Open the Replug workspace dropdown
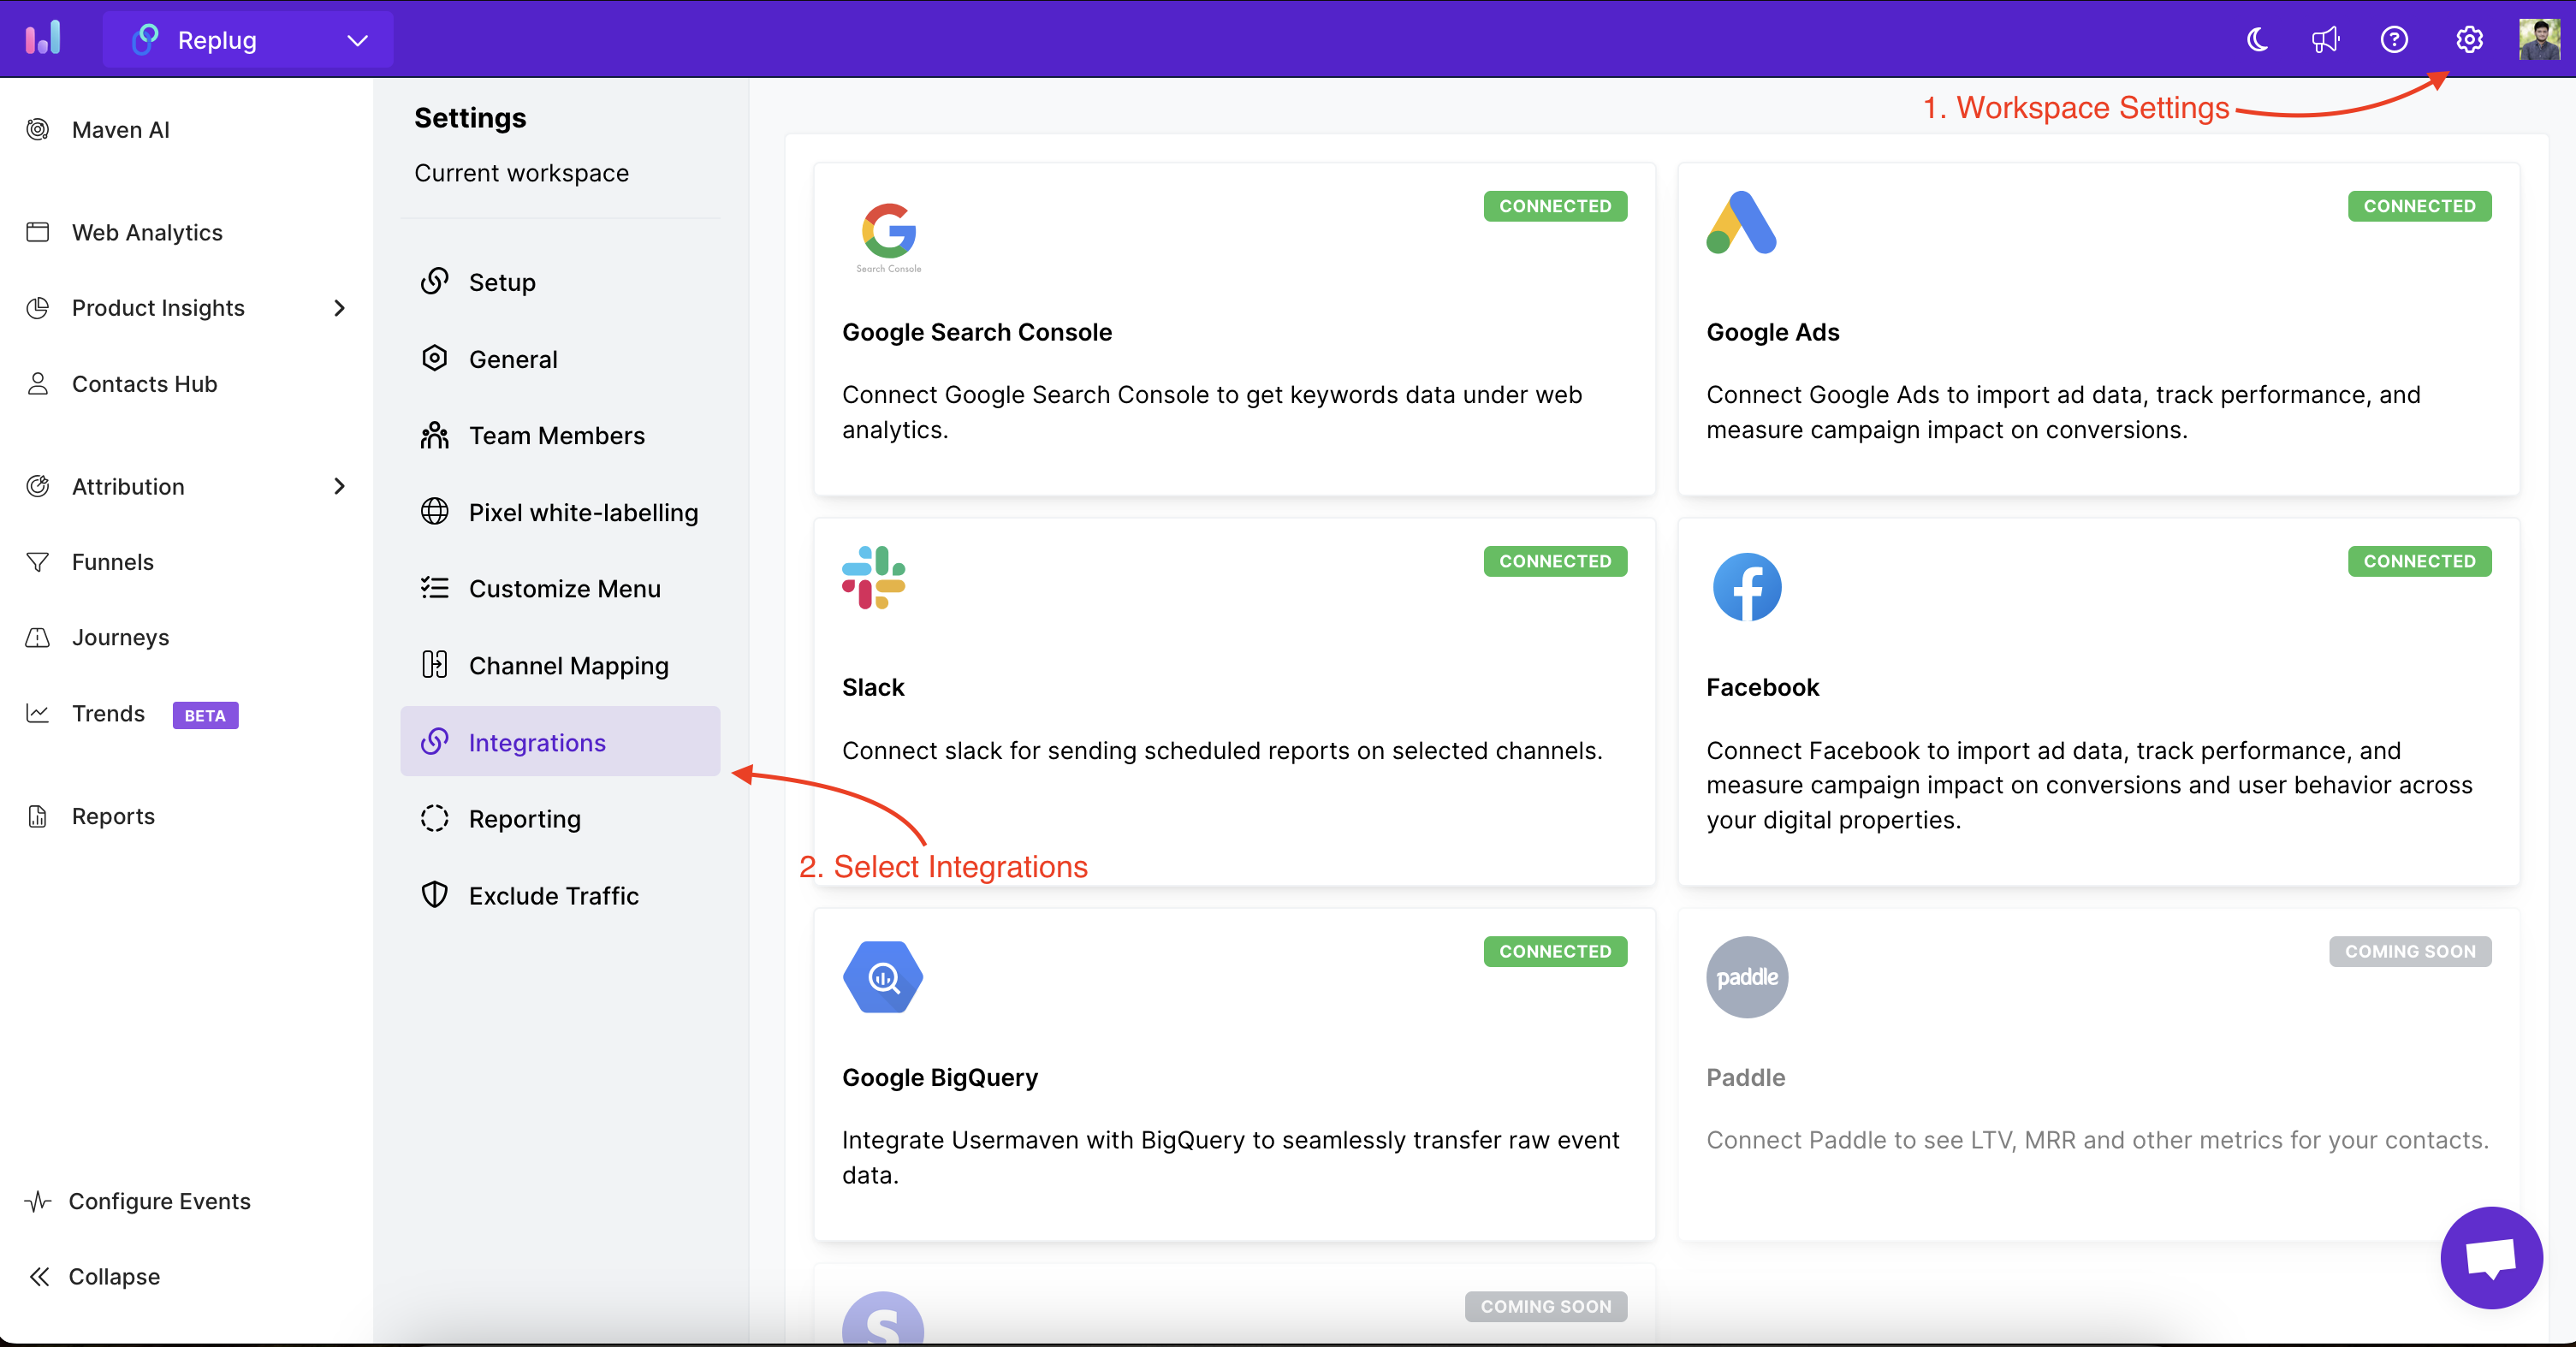2576x1347 pixels. pos(248,40)
